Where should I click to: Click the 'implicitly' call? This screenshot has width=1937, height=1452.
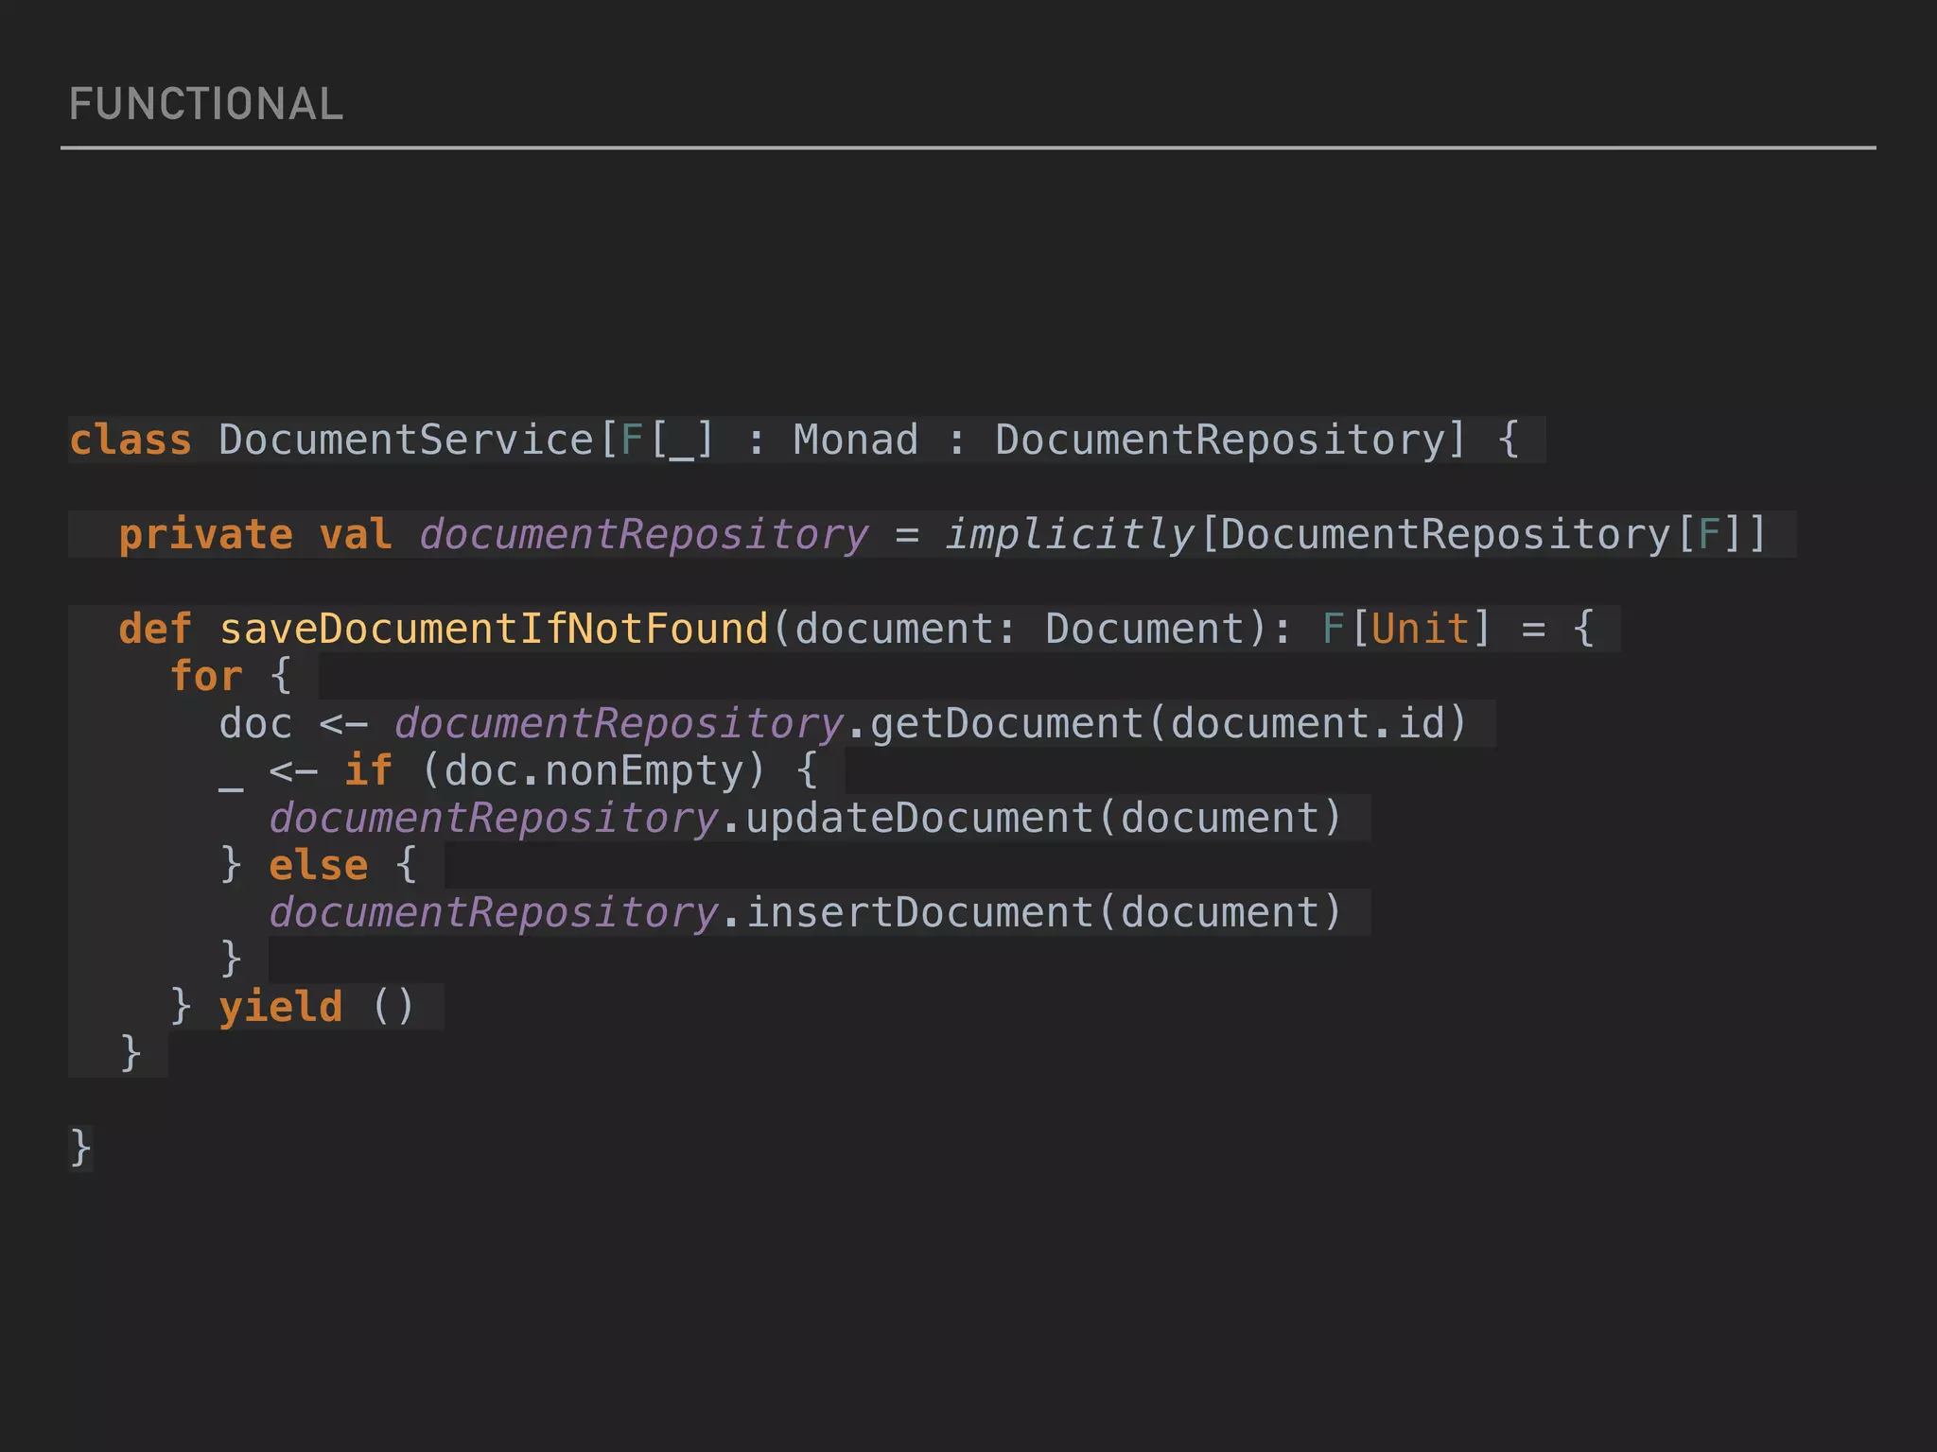(x=1071, y=536)
